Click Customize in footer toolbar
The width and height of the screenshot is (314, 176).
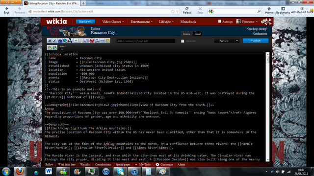coord(164,165)
